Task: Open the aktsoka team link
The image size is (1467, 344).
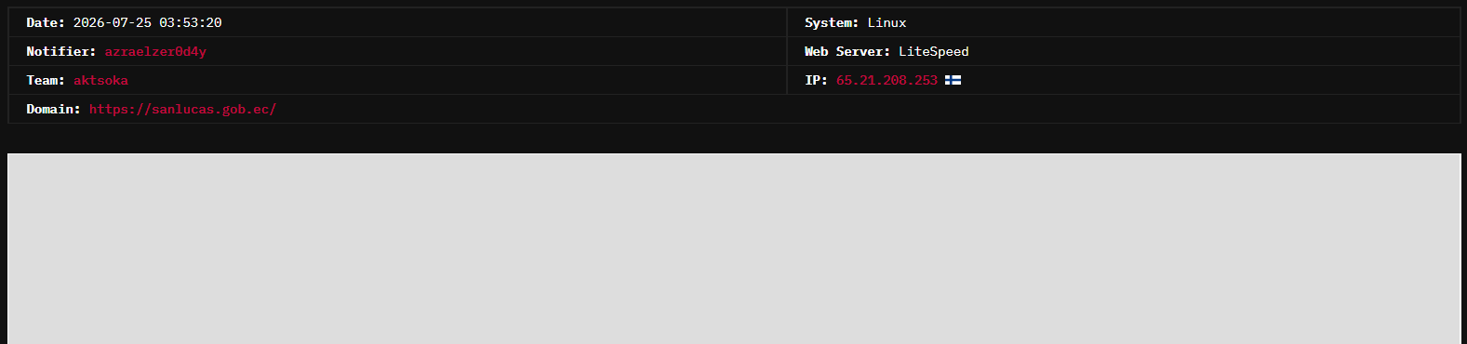Action: (x=100, y=81)
